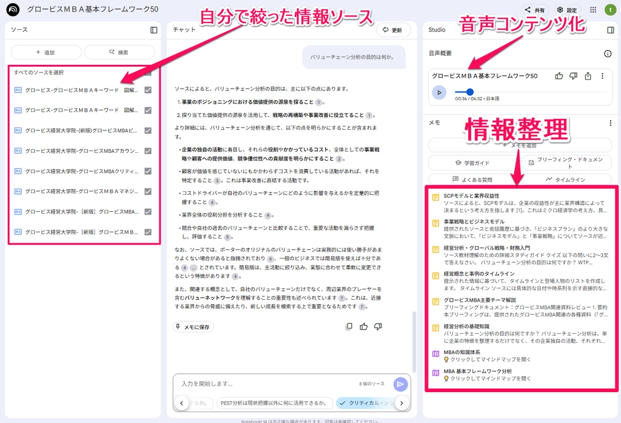Open note グロービスMBA主要テーマ解説
The height and width of the screenshot is (423, 621).
(521, 307)
